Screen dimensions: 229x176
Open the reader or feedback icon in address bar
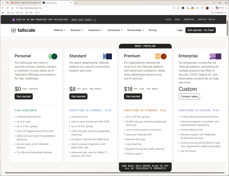click(x=174, y=8)
